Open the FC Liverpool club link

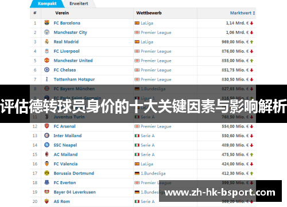coord(67,51)
